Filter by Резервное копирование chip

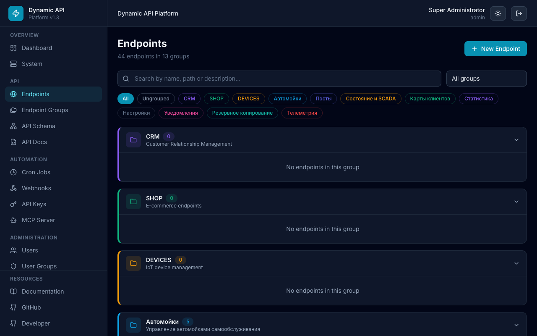pyautogui.click(x=242, y=113)
